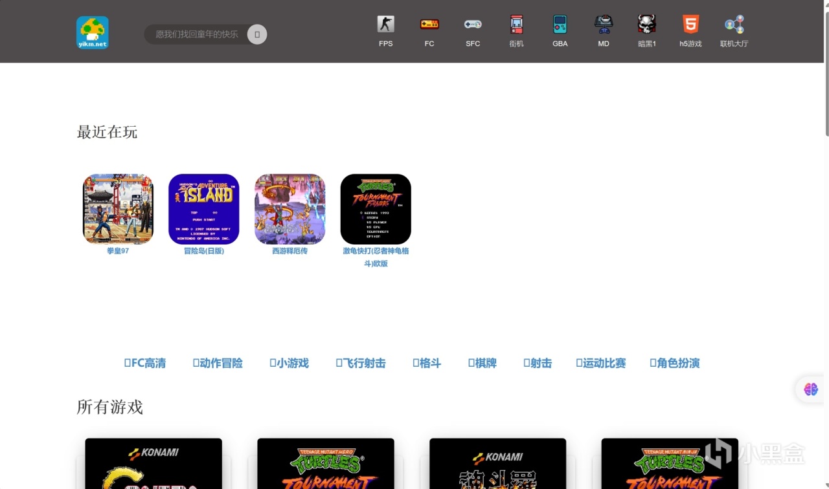Click the 所有游戏 heading
The width and height of the screenshot is (829, 489).
point(109,407)
